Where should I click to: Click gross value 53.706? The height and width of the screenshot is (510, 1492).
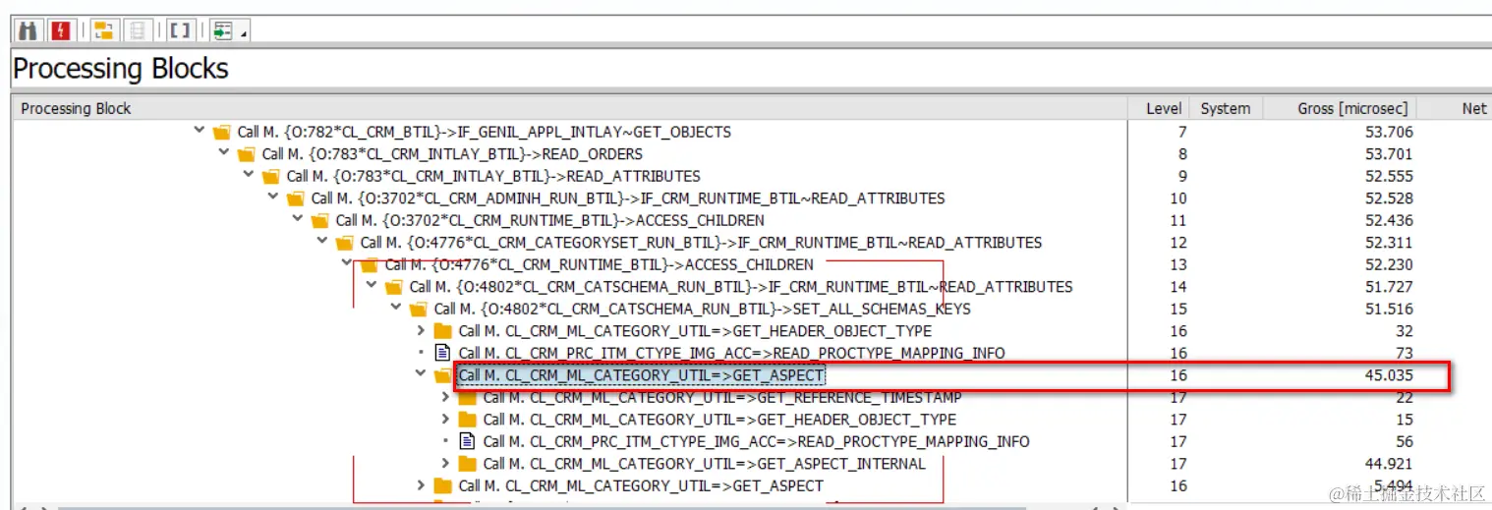(1390, 132)
